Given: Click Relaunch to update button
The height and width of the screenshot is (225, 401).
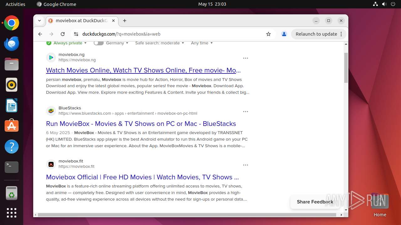Looking at the screenshot, I should (316, 34).
